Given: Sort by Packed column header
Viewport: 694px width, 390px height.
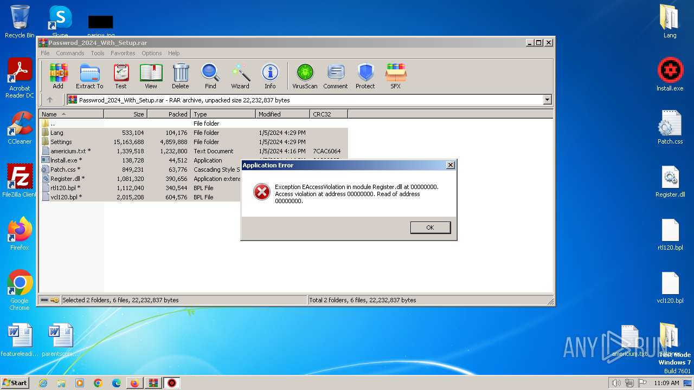Looking at the screenshot, I should (169, 114).
